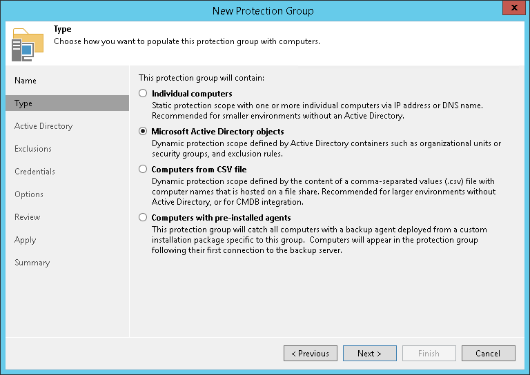Select the Review step in sidebar

point(28,217)
